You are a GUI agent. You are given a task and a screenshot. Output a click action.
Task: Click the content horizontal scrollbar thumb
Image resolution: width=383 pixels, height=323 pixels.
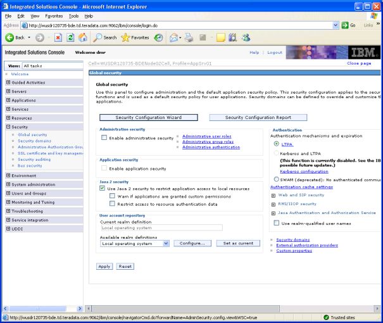tap(185, 308)
